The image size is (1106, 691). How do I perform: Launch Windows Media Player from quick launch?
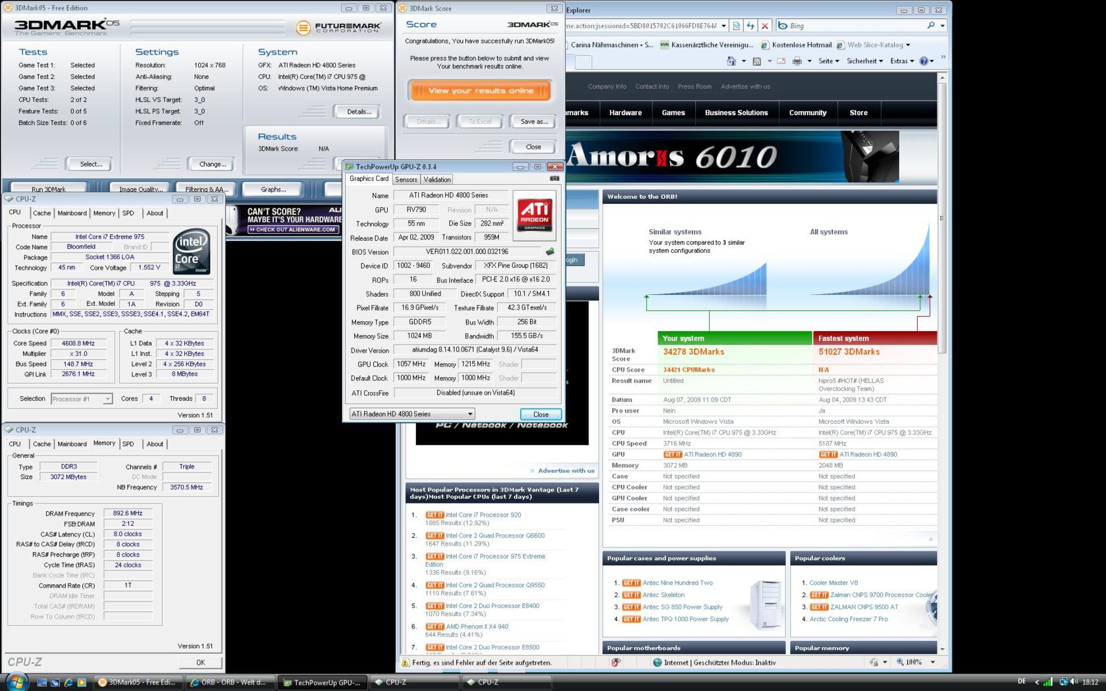82,682
